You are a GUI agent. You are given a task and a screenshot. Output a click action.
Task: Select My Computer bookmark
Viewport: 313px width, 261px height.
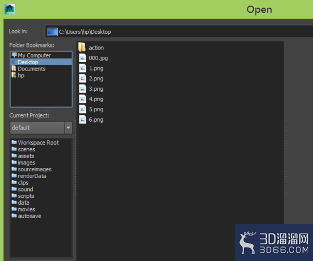coord(41,55)
